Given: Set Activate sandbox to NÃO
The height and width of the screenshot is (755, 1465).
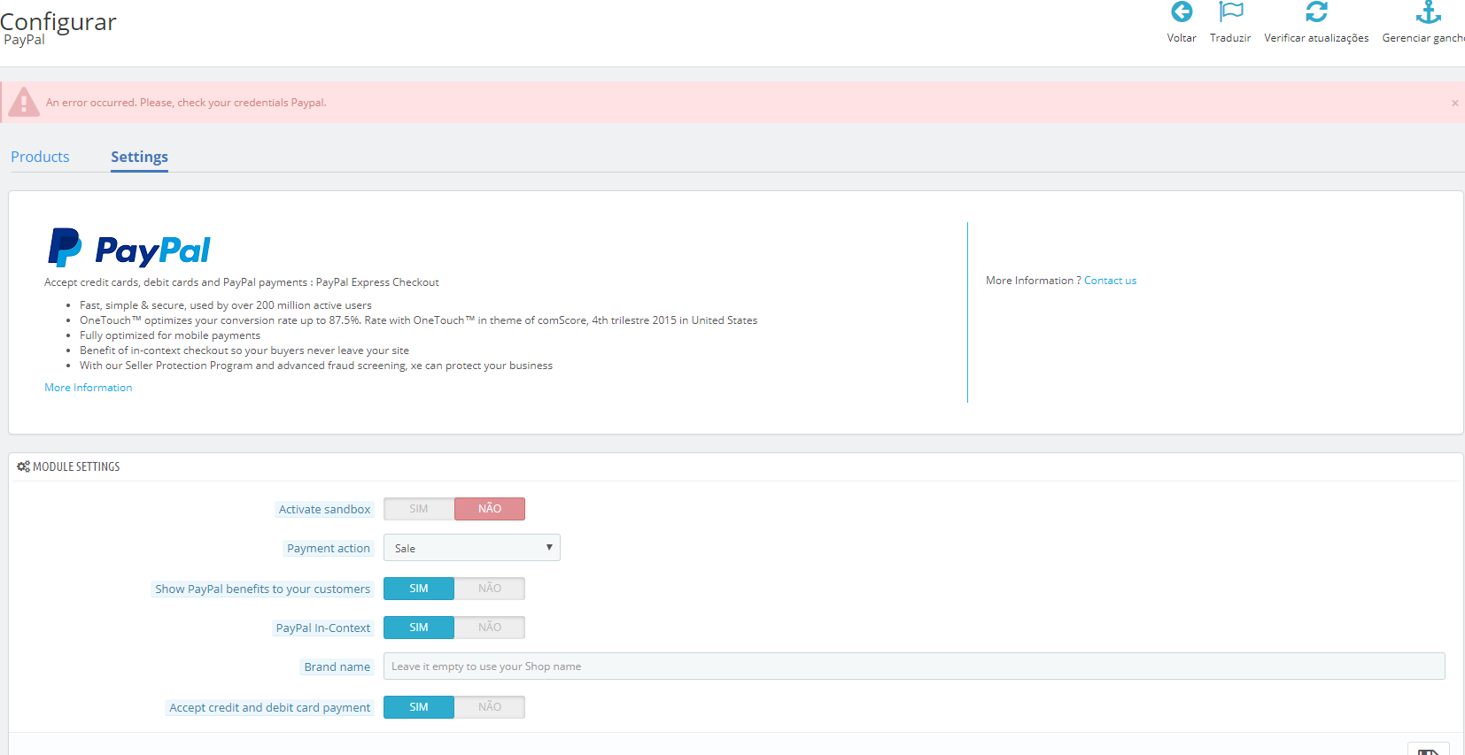Looking at the screenshot, I should 490,509.
